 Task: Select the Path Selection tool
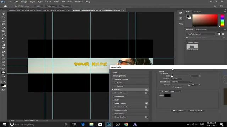pyautogui.click(x=3, y=55)
